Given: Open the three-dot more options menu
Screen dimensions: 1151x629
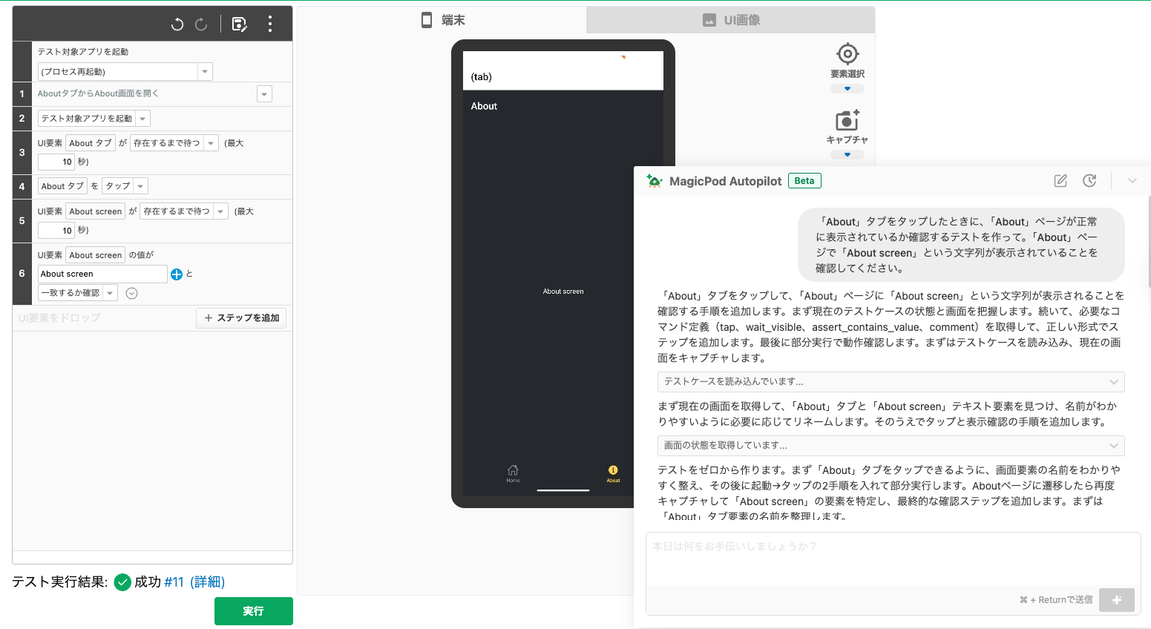Looking at the screenshot, I should coord(270,24).
